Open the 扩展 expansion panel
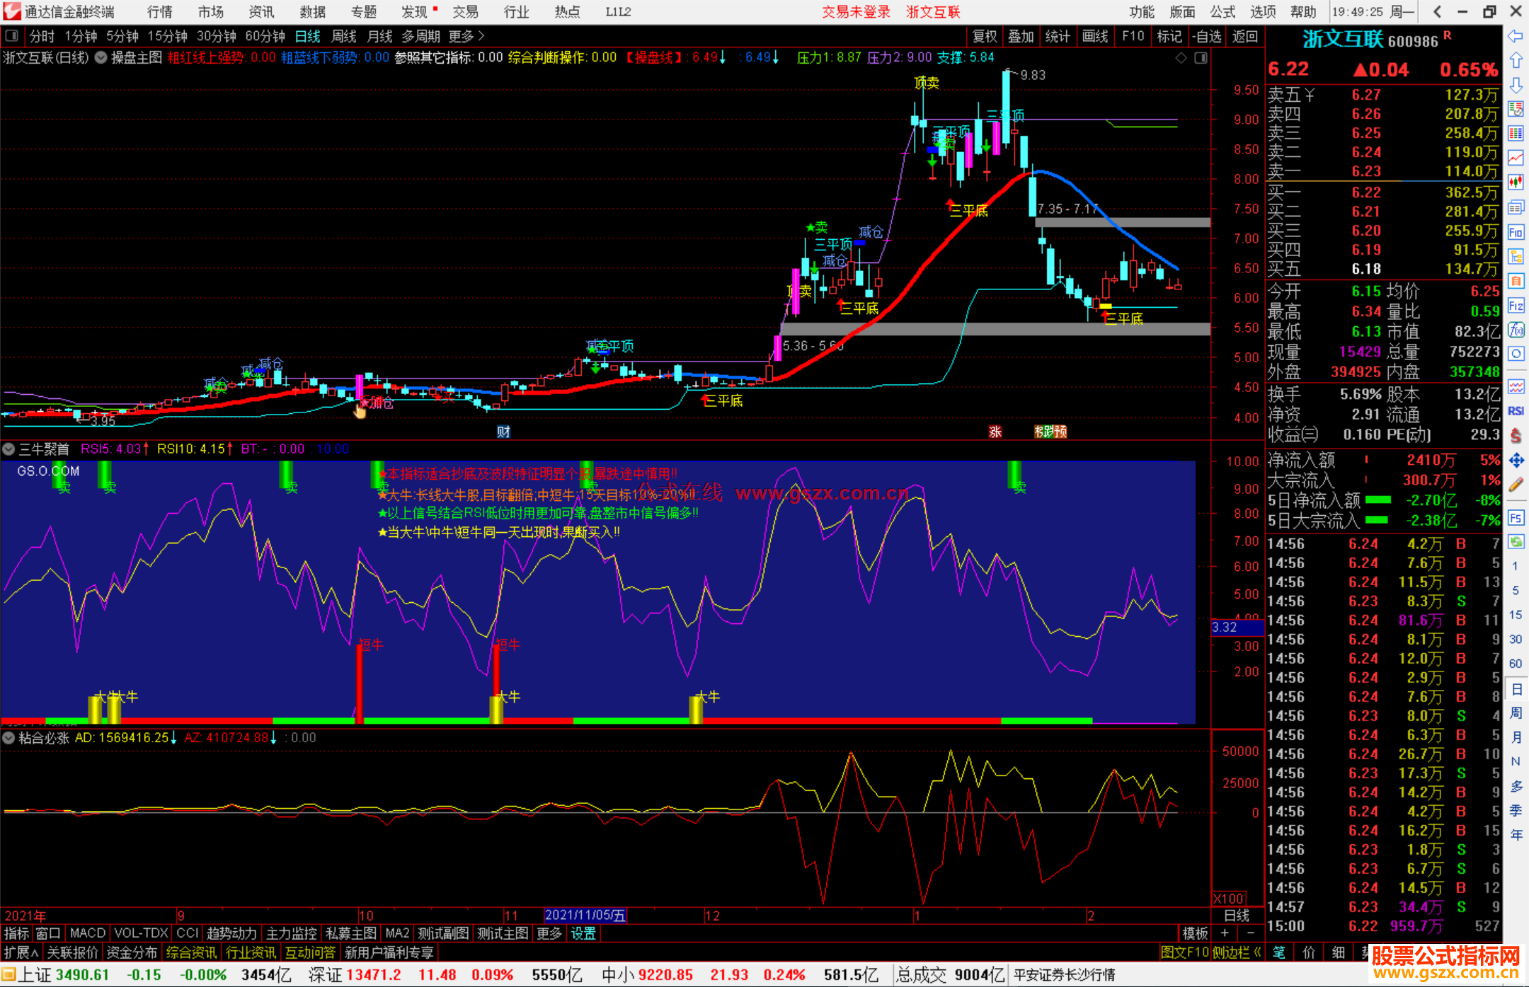1529x987 pixels. click(21, 952)
